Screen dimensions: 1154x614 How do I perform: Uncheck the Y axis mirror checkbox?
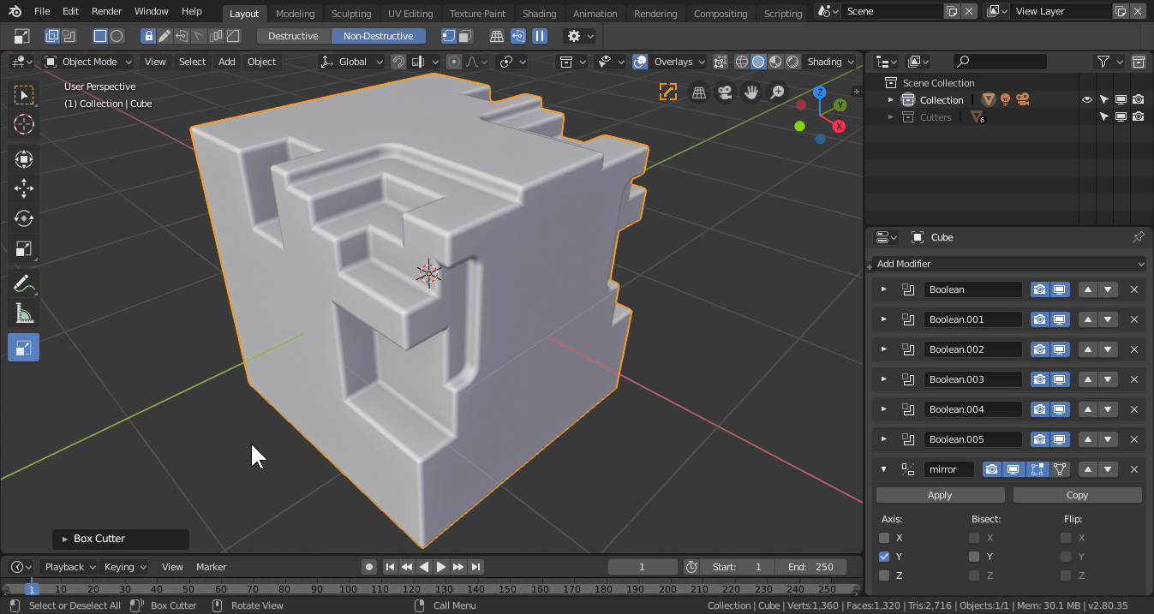pyautogui.click(x=884, y=557)
